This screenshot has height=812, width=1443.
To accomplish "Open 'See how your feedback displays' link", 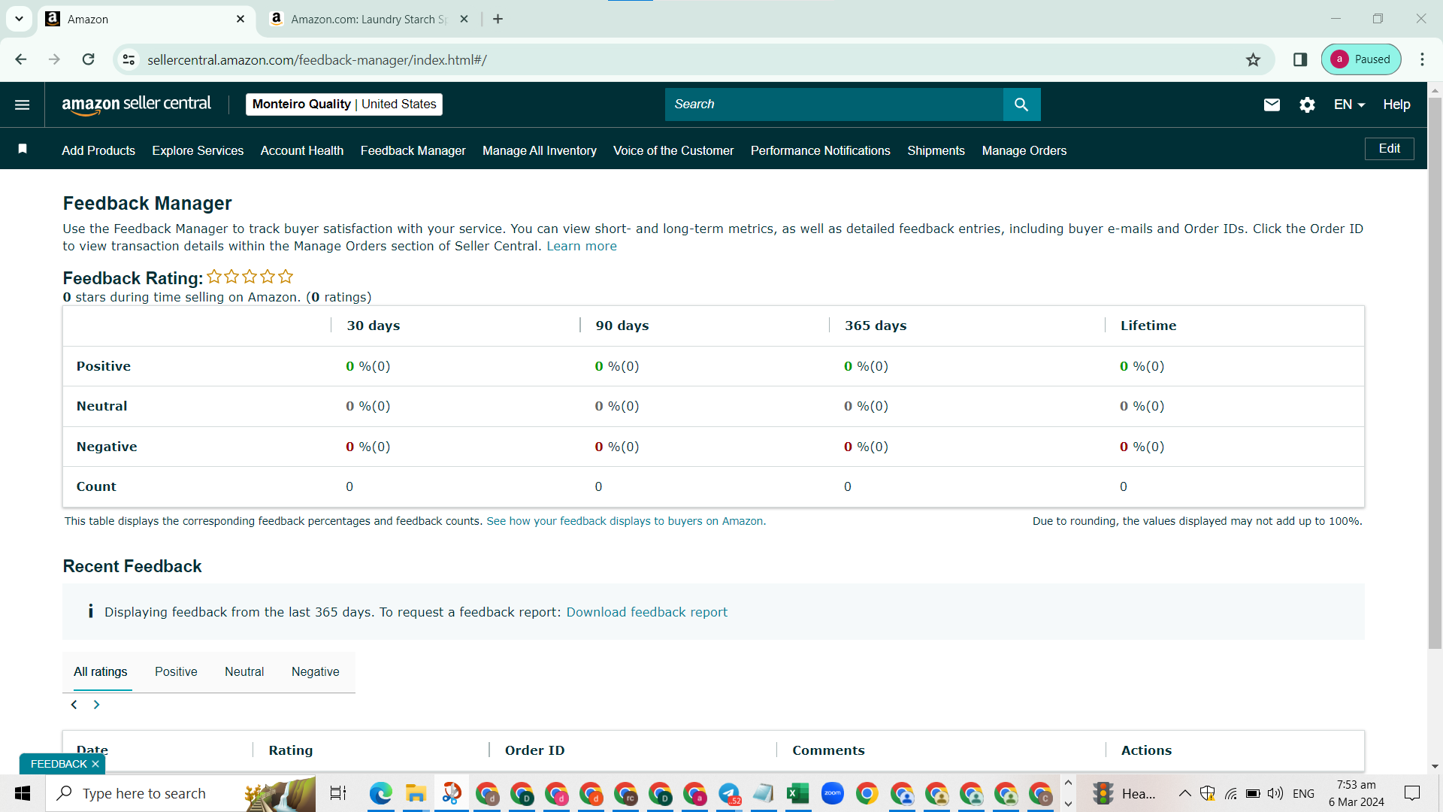I will (x=626, y=521).
